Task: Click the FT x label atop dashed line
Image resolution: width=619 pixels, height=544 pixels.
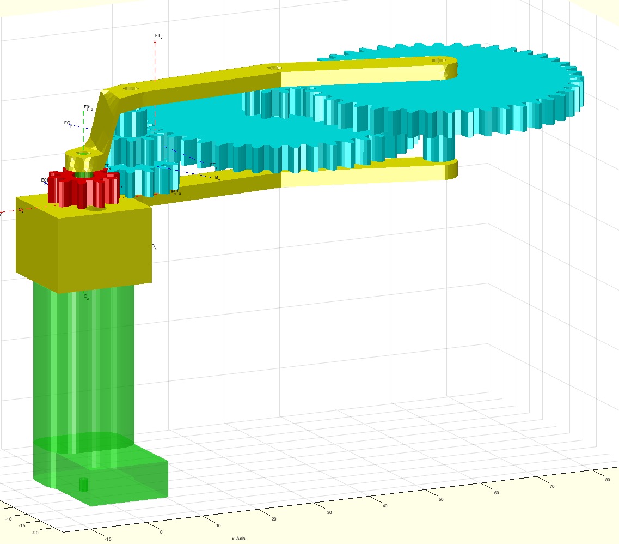Action: point(158,36)
